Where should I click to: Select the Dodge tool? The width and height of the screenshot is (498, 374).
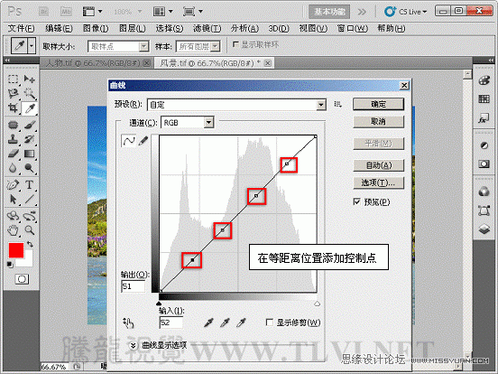pyautogui.click(x=30, y=168)
